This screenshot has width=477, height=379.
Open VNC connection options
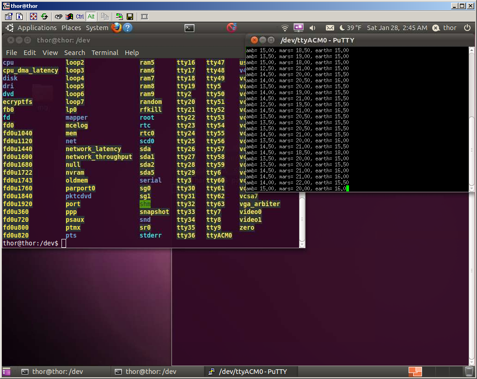[8, 17]
